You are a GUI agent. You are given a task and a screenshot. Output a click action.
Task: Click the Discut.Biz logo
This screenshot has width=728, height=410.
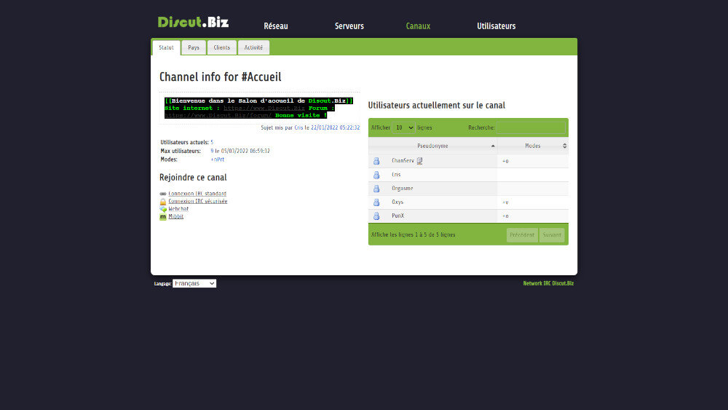193,22
